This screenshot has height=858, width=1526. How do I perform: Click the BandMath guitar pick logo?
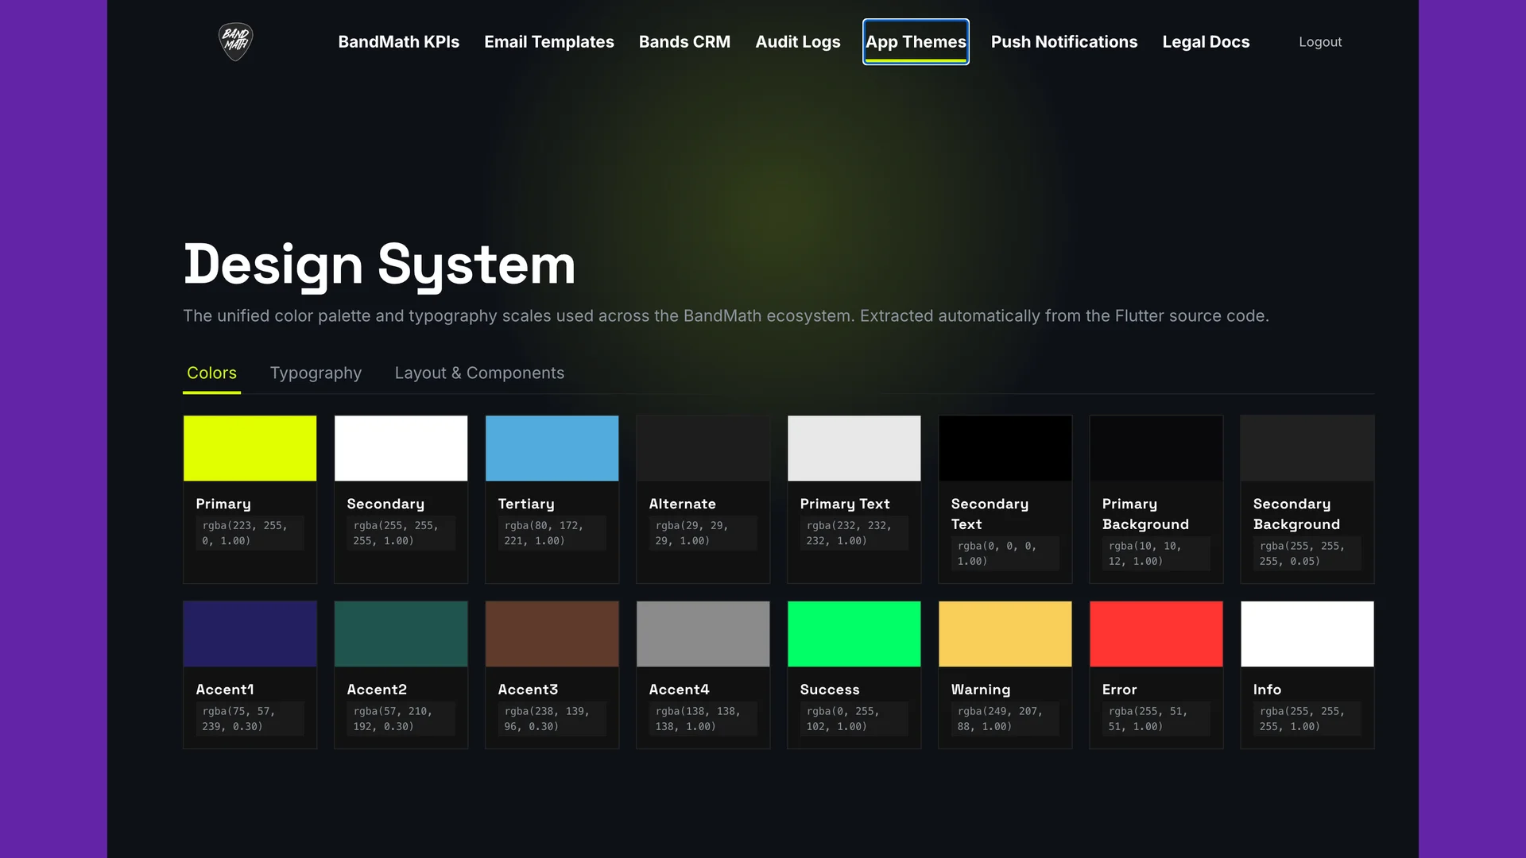coord(235,41)
